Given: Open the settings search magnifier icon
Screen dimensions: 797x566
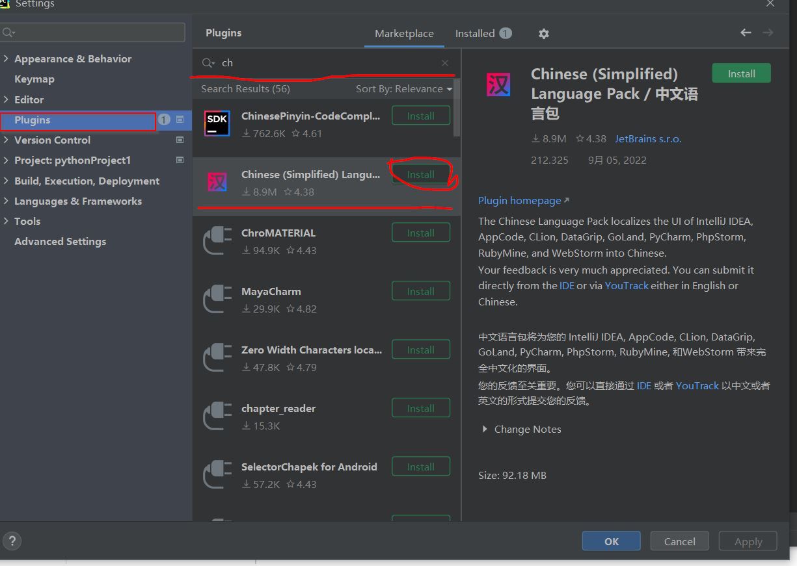Looking at the screenshot, I should [8, 32].
